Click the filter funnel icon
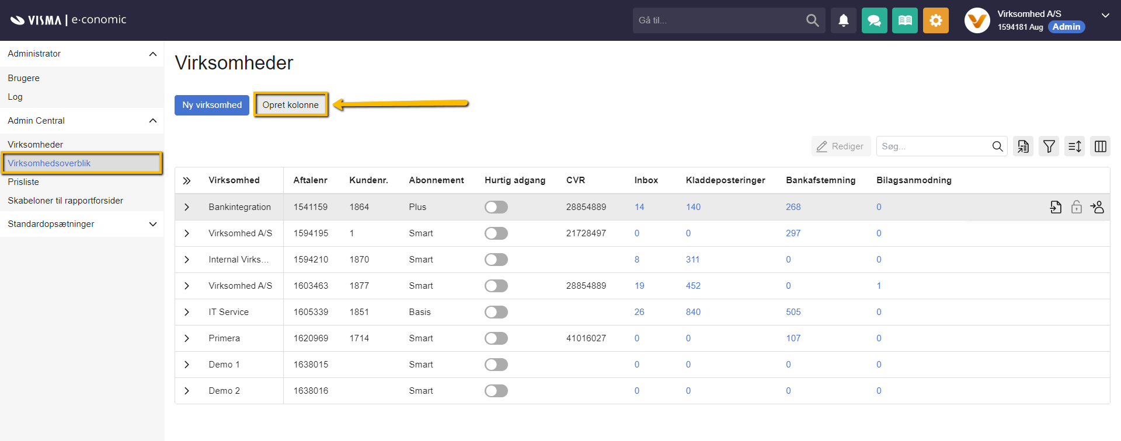This screenshot has width=1121, height=441. [1049, 146]
